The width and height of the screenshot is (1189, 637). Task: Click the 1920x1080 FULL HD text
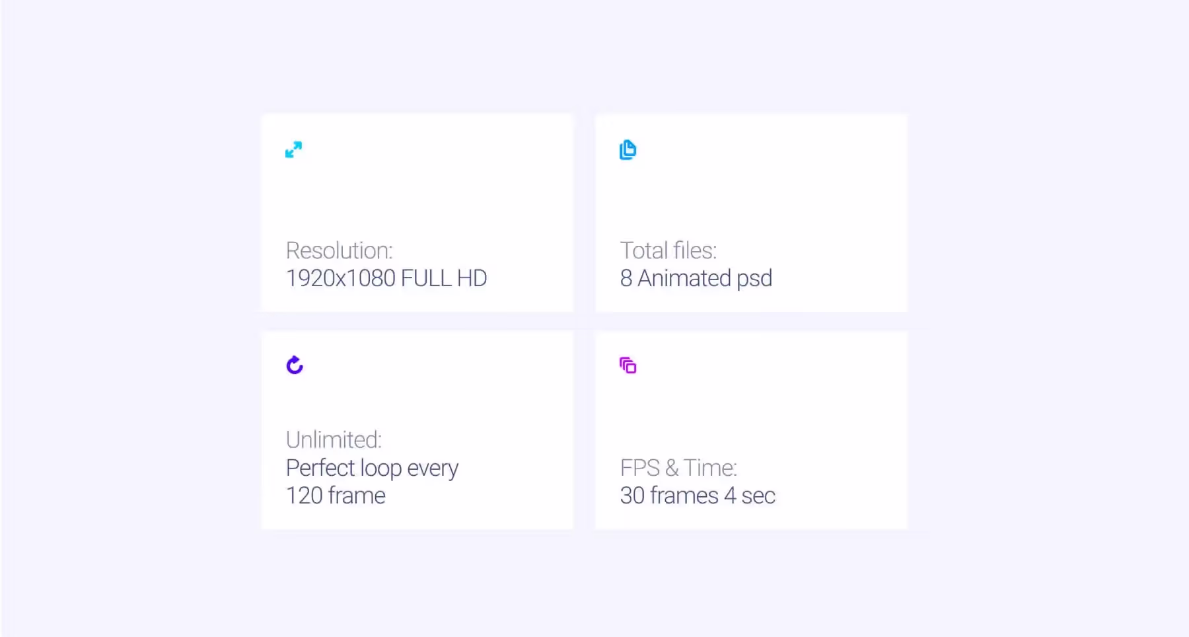click(x=386, y=278)
